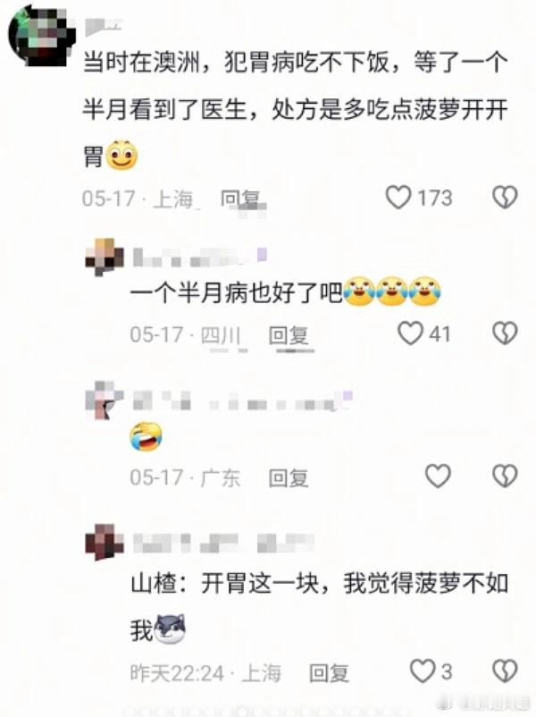Like the Australia stomach comment with 173 likes
536x717 pixels.
(398, 198)
